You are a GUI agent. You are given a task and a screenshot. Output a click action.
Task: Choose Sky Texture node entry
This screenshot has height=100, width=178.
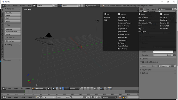(x=122, y=43)
